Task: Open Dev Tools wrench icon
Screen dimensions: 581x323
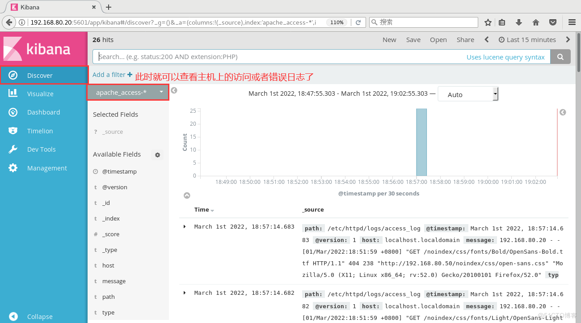Action: point(13,149)
